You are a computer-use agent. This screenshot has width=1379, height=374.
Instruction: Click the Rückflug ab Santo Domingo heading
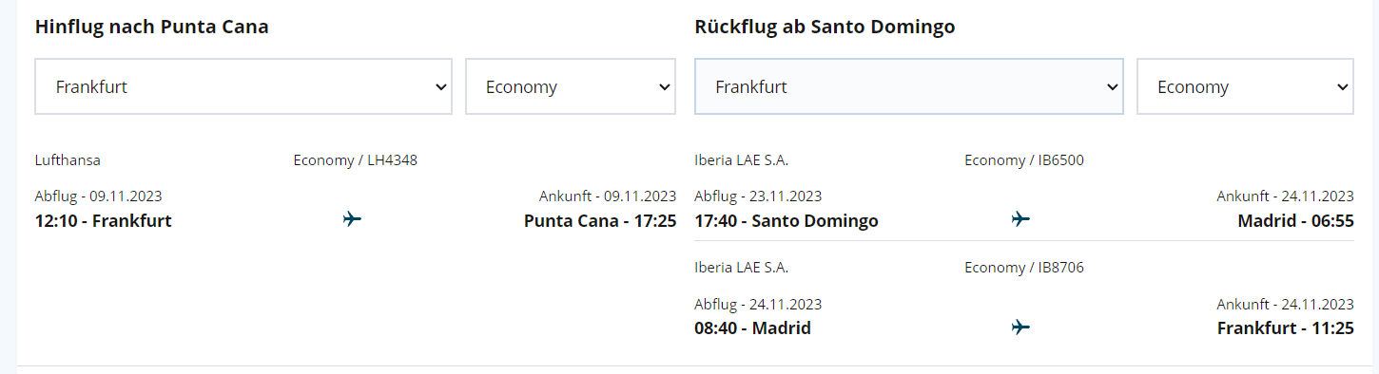pos(825,27)
